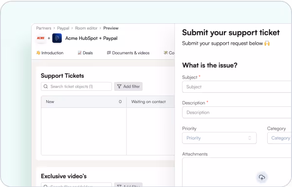Viewport: 292px width, 187px height.
Task: Click the search magnifier in ticket search
Action: pos(46,86)
